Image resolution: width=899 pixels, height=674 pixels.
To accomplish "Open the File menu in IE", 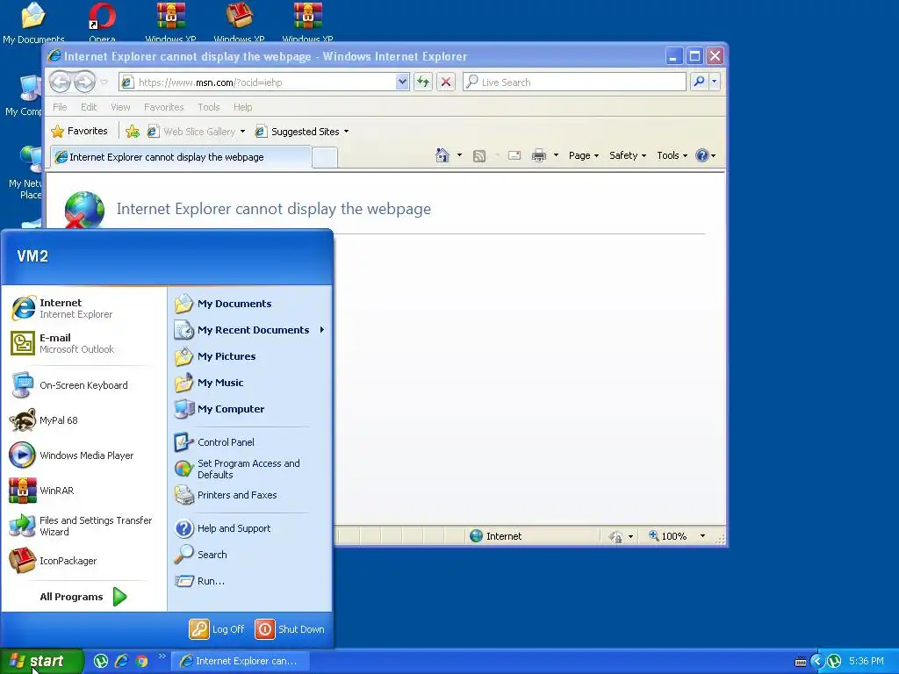I will click(60, 107).
